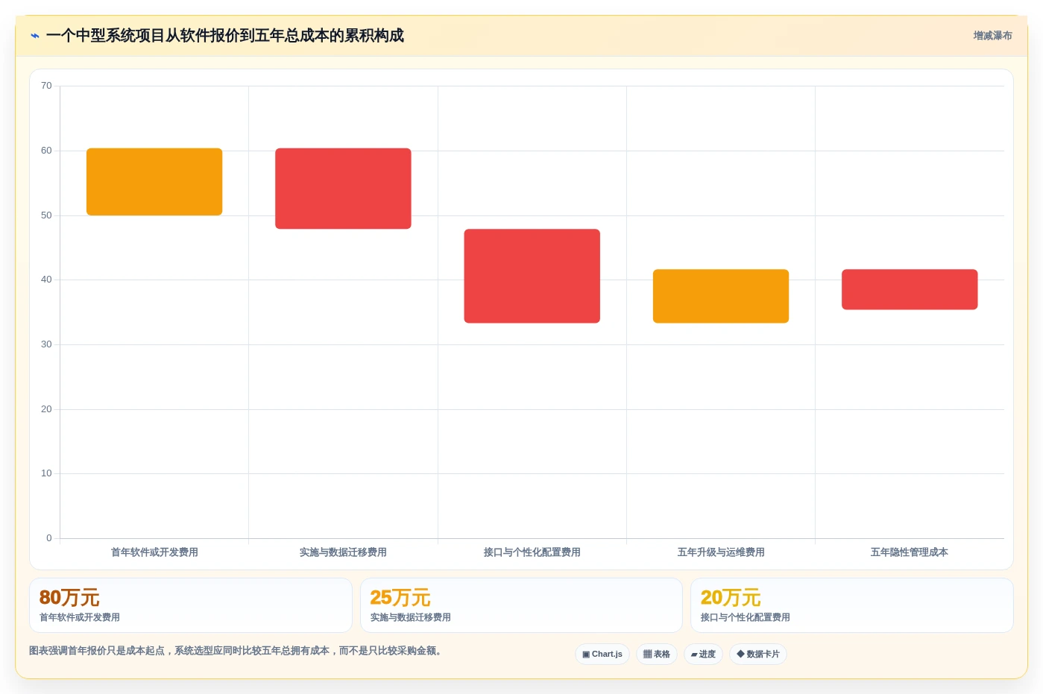Screen dimensions: 1043x694
Task: Click the x-axis label 首年软件或开发费用
Action: click(x=154, y=552)
